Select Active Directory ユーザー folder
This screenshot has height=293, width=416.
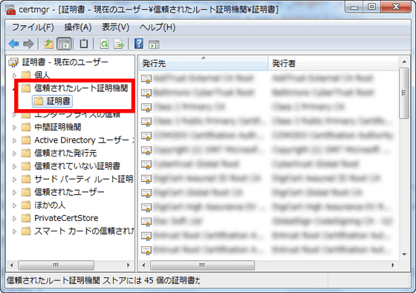84,140
